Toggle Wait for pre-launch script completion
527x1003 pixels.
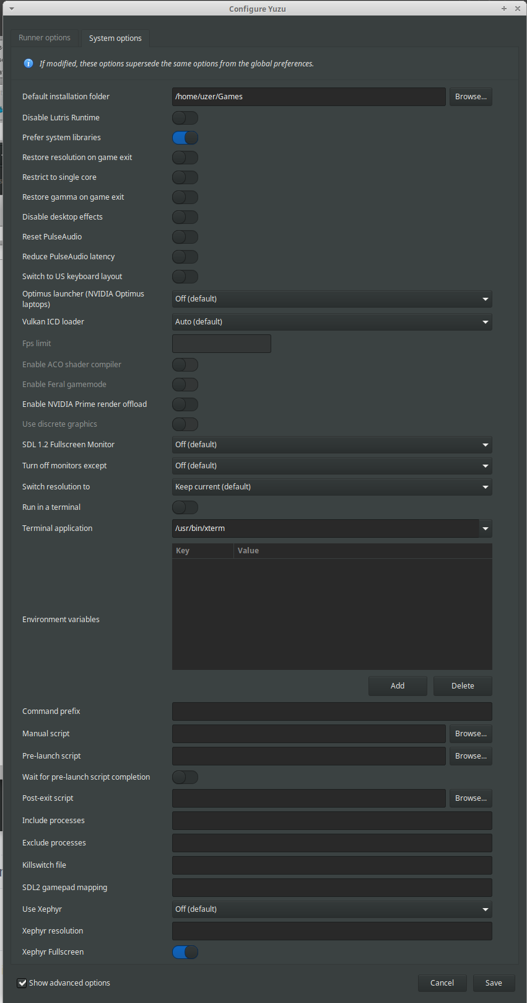(x=185, y=777)
